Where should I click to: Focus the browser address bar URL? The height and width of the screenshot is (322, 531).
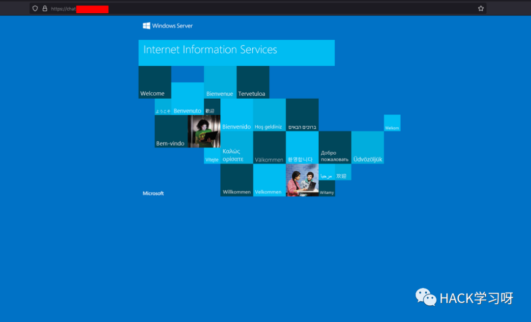pos(258,8)
